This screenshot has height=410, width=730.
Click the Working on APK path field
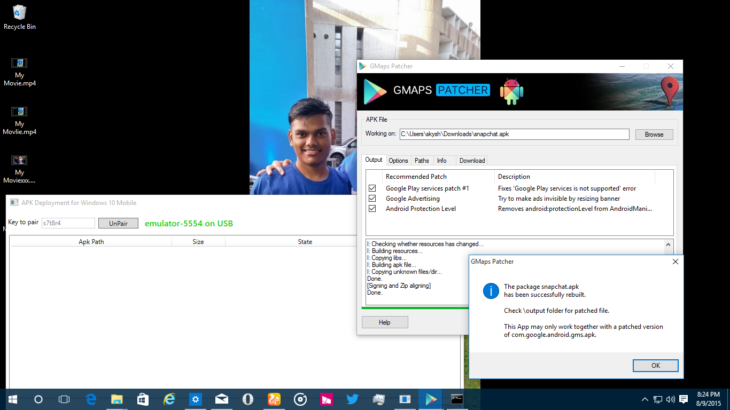click(514, 134)
